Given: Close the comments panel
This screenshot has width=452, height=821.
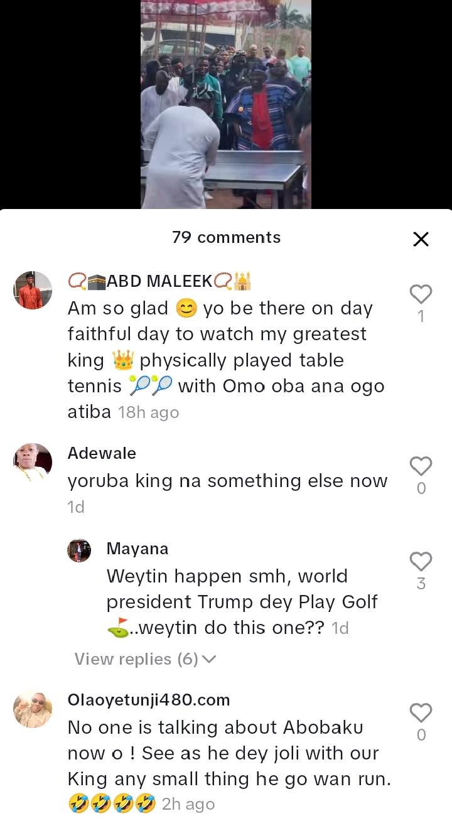Looking at the screenshot, I should [421, 239].
